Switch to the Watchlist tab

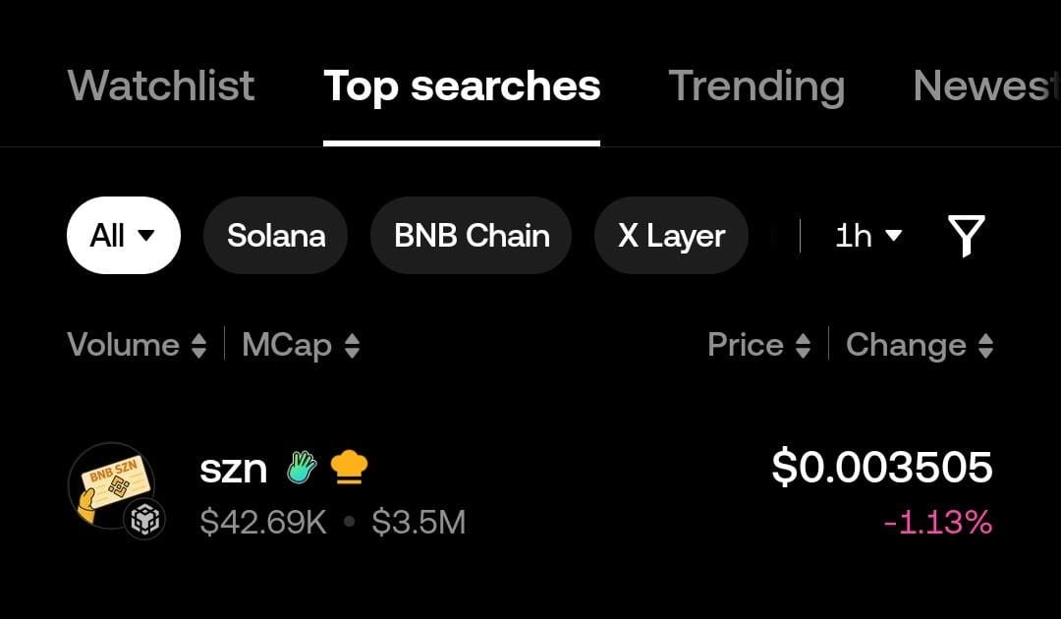[x=161, y=86]
